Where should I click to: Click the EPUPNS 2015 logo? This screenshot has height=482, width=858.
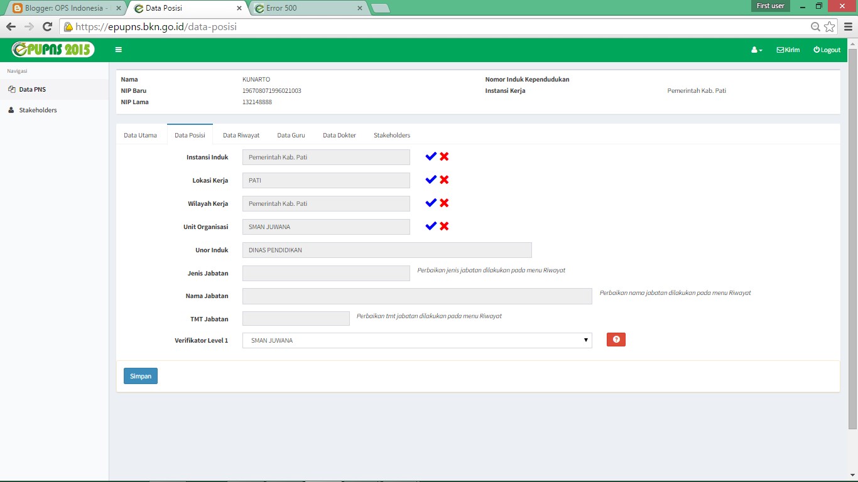[x=53, y=50]
